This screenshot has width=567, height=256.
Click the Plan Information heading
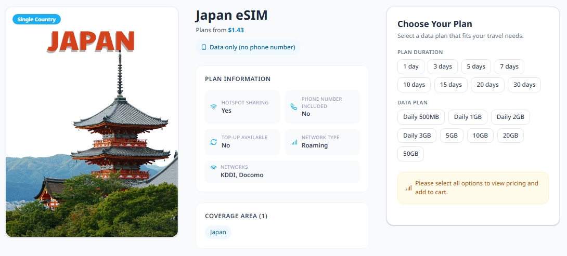click(x=238, y=79)
